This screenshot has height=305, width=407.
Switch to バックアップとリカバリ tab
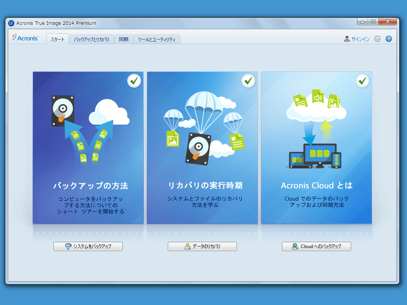pos(91,40)
